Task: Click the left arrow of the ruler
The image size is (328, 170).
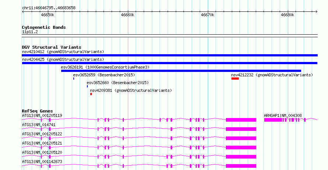Action: pyautogui.click(x=23, y=12)
